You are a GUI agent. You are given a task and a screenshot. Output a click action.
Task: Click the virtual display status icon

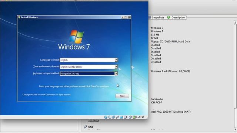click(x=125, y=117)
